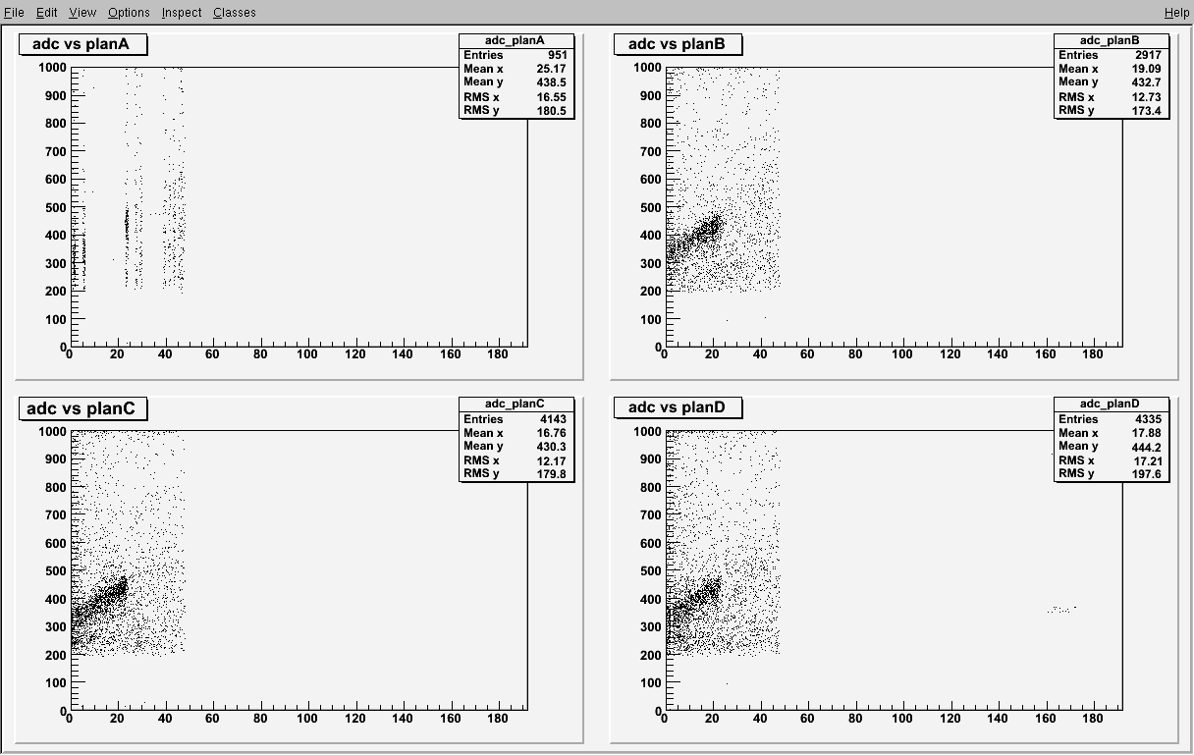Click Entries value 951 in adc_planA stats
The height and width of the screenshot is (755, 1194).
tap(557, 55)
